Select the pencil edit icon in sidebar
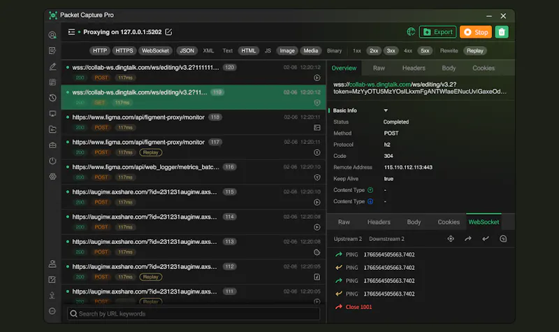 pos(52,66)
